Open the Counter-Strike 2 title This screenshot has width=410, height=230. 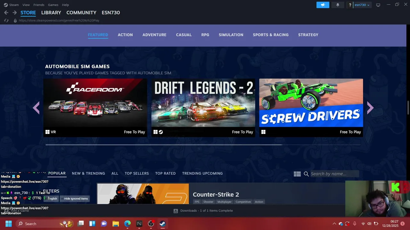[x=216, y=194]
